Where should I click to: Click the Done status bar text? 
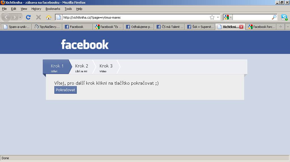(x=5, y=158)
